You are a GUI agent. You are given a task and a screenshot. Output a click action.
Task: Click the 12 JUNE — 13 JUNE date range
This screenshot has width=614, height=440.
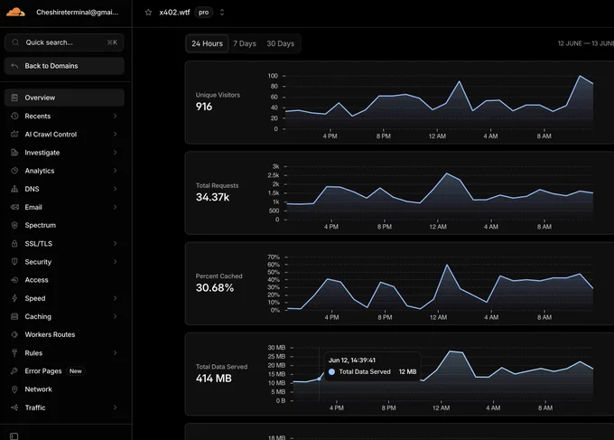586,43
